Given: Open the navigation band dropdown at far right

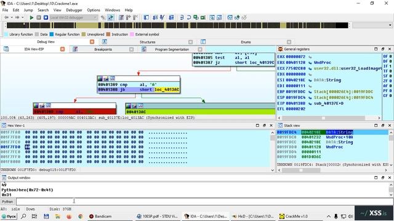Looking at the screenshot, I should [390, 25].
